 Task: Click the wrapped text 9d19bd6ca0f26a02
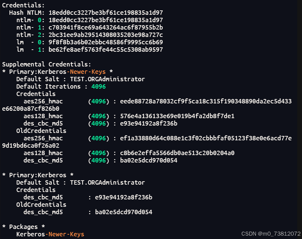(31, 146)
